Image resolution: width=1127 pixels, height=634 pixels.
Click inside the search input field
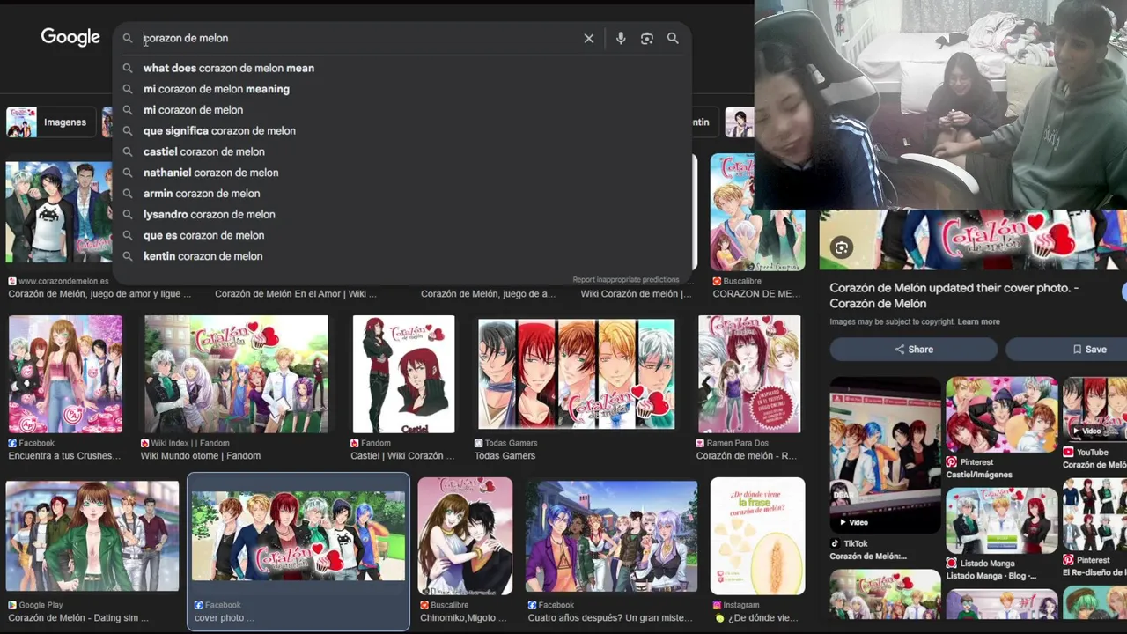[357, 39]
